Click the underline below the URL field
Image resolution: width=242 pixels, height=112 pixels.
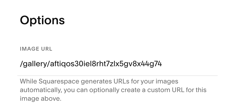tap(117, 76)
